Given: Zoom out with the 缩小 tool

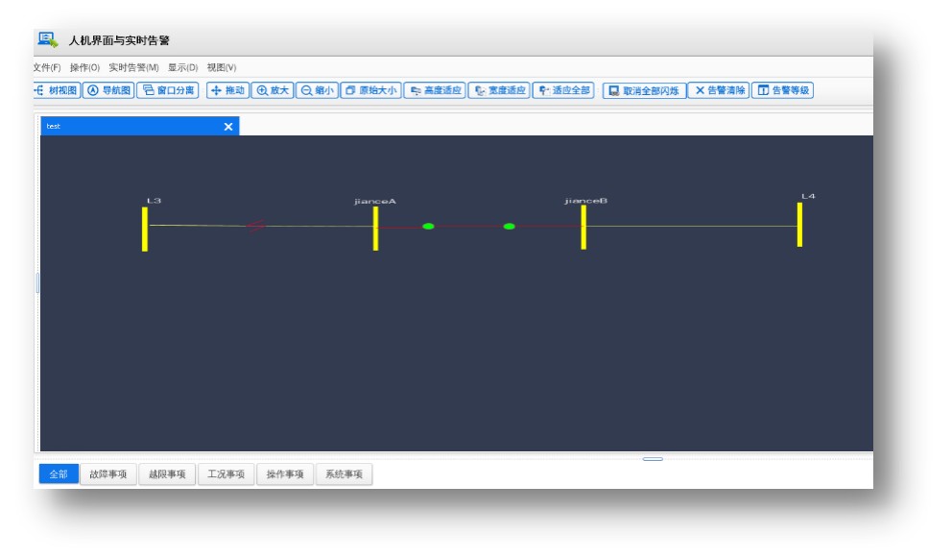Looking at the screenshot, I should [x=317, y=90].
